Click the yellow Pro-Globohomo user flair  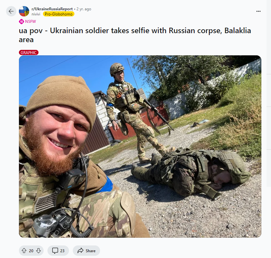click(x=59, y=14)
